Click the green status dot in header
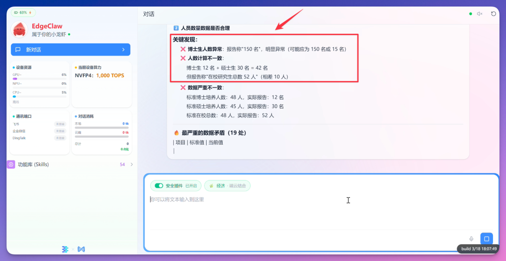Viewport: 506px width, 261px height. tap(470, 14)
